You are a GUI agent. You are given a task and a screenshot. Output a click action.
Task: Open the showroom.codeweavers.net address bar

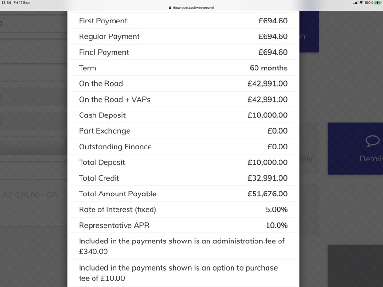point(192,8)
